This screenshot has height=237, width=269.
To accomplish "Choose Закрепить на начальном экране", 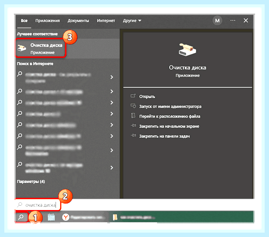I will 169,127.
